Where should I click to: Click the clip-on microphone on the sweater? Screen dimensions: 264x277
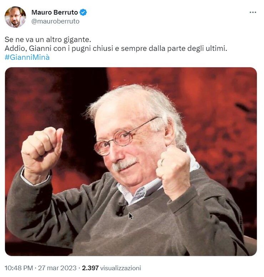click(x=122, y=210)
